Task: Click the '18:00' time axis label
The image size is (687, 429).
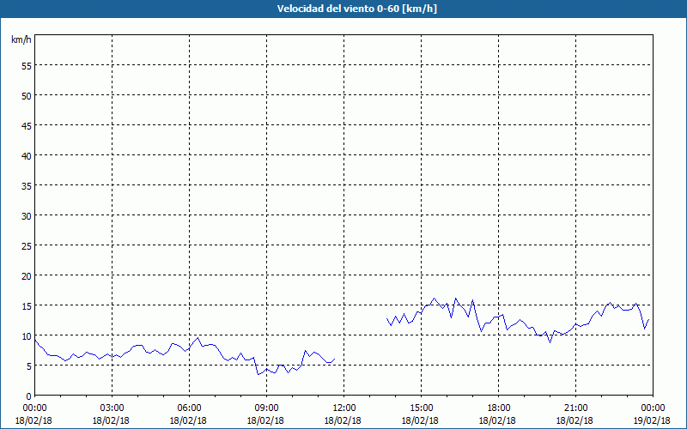Action: [x=498, y=408]
